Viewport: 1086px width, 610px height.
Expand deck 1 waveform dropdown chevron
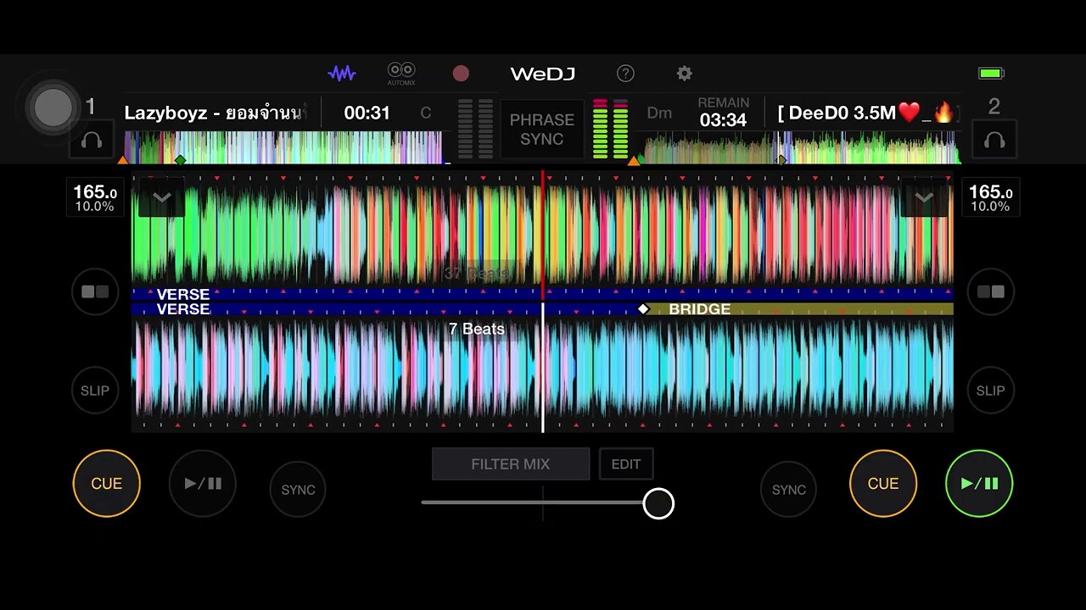[x=162, y=198]
